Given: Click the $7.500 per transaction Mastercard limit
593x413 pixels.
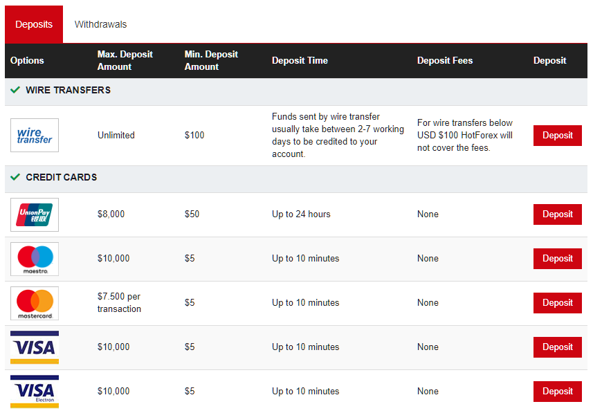Looking at the screenshot, I should (x=119, y=302).
